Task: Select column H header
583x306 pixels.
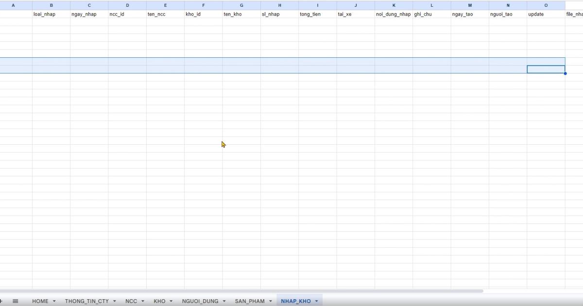Action: (x=280, y=5)
